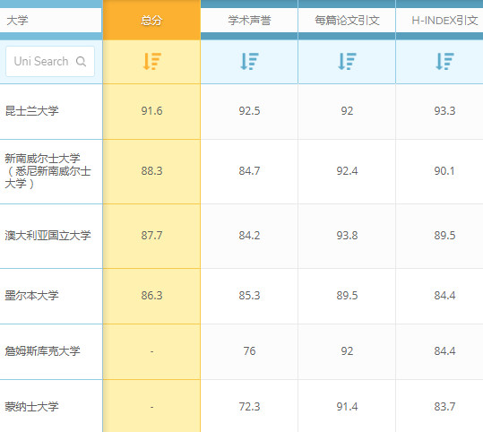Click sort icon under H-INDEX引文 column
The width and height of the screenshot is (483, 432).
pos(444,61)
